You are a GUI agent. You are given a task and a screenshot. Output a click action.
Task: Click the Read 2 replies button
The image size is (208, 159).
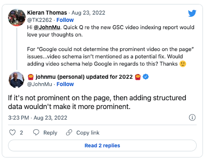click(102, 146)
